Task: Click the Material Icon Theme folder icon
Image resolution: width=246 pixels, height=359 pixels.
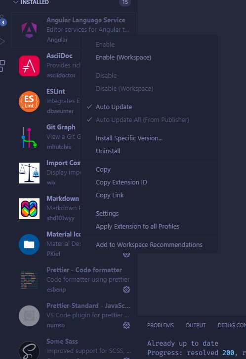Action: 29,244
